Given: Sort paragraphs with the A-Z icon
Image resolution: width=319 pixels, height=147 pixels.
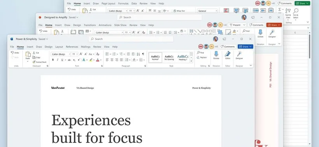Looking at the screenshot, I should tap(138, 54).
